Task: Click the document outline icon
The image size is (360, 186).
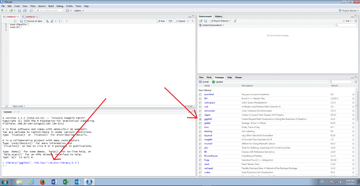Action: [193, 21]
